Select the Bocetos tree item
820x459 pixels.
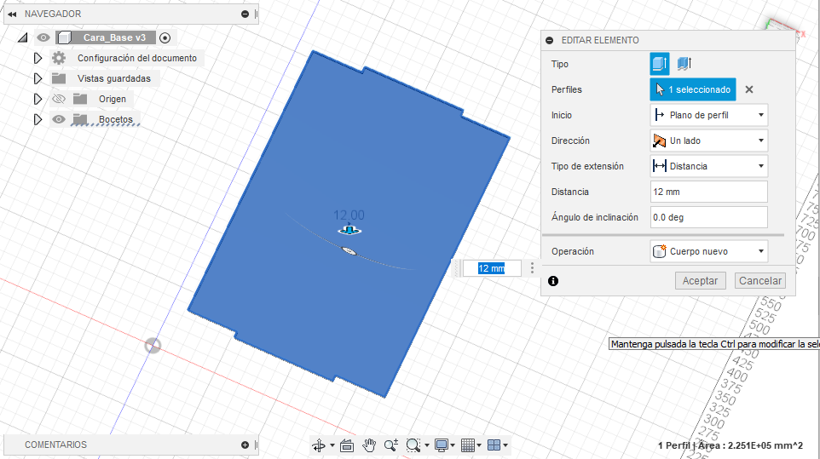[x=116, y=119]
